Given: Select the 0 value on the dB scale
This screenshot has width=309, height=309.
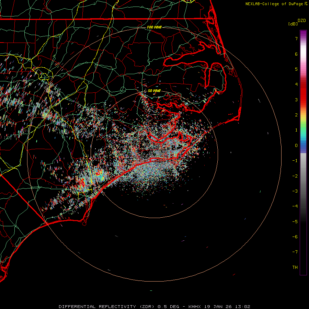Looking at the screenshot, I should click(296, 146).
